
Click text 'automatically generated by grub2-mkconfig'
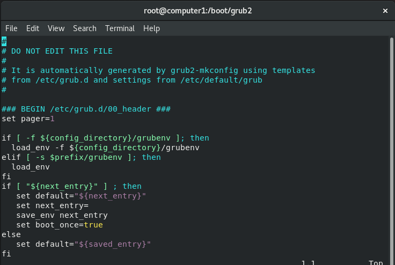tap(139, 70)
